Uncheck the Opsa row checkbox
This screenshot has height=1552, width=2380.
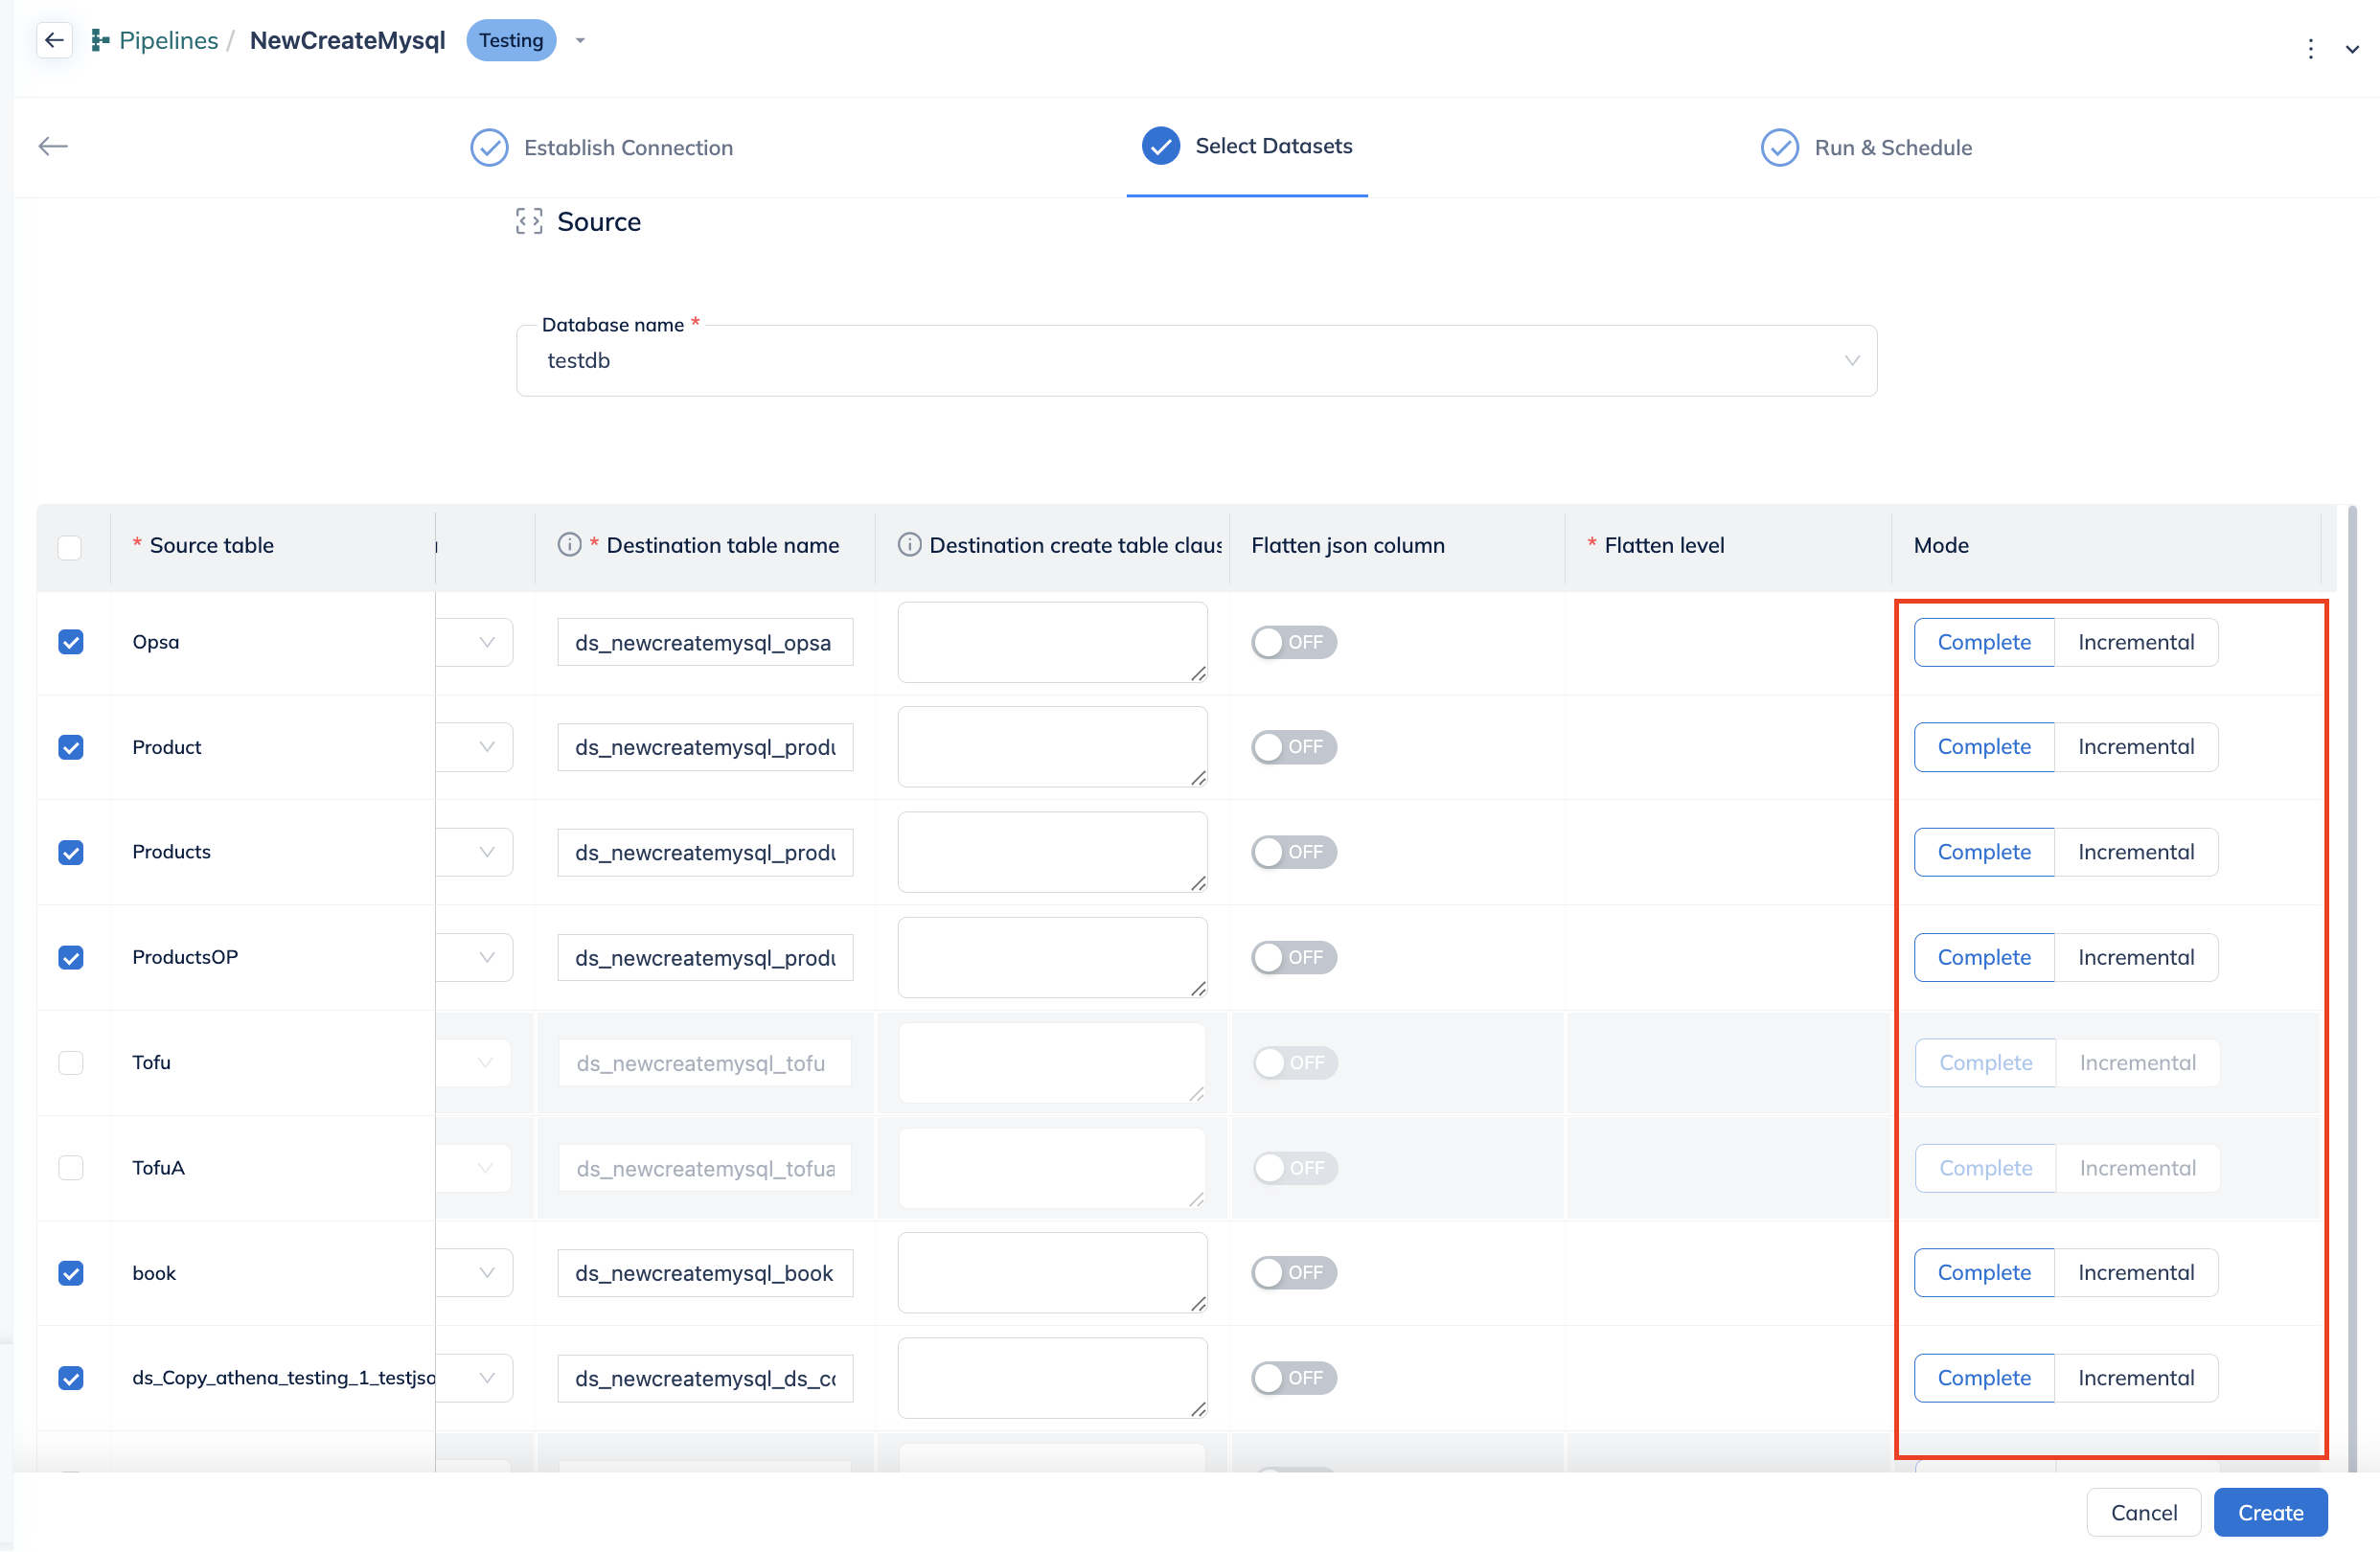(71, 642)
